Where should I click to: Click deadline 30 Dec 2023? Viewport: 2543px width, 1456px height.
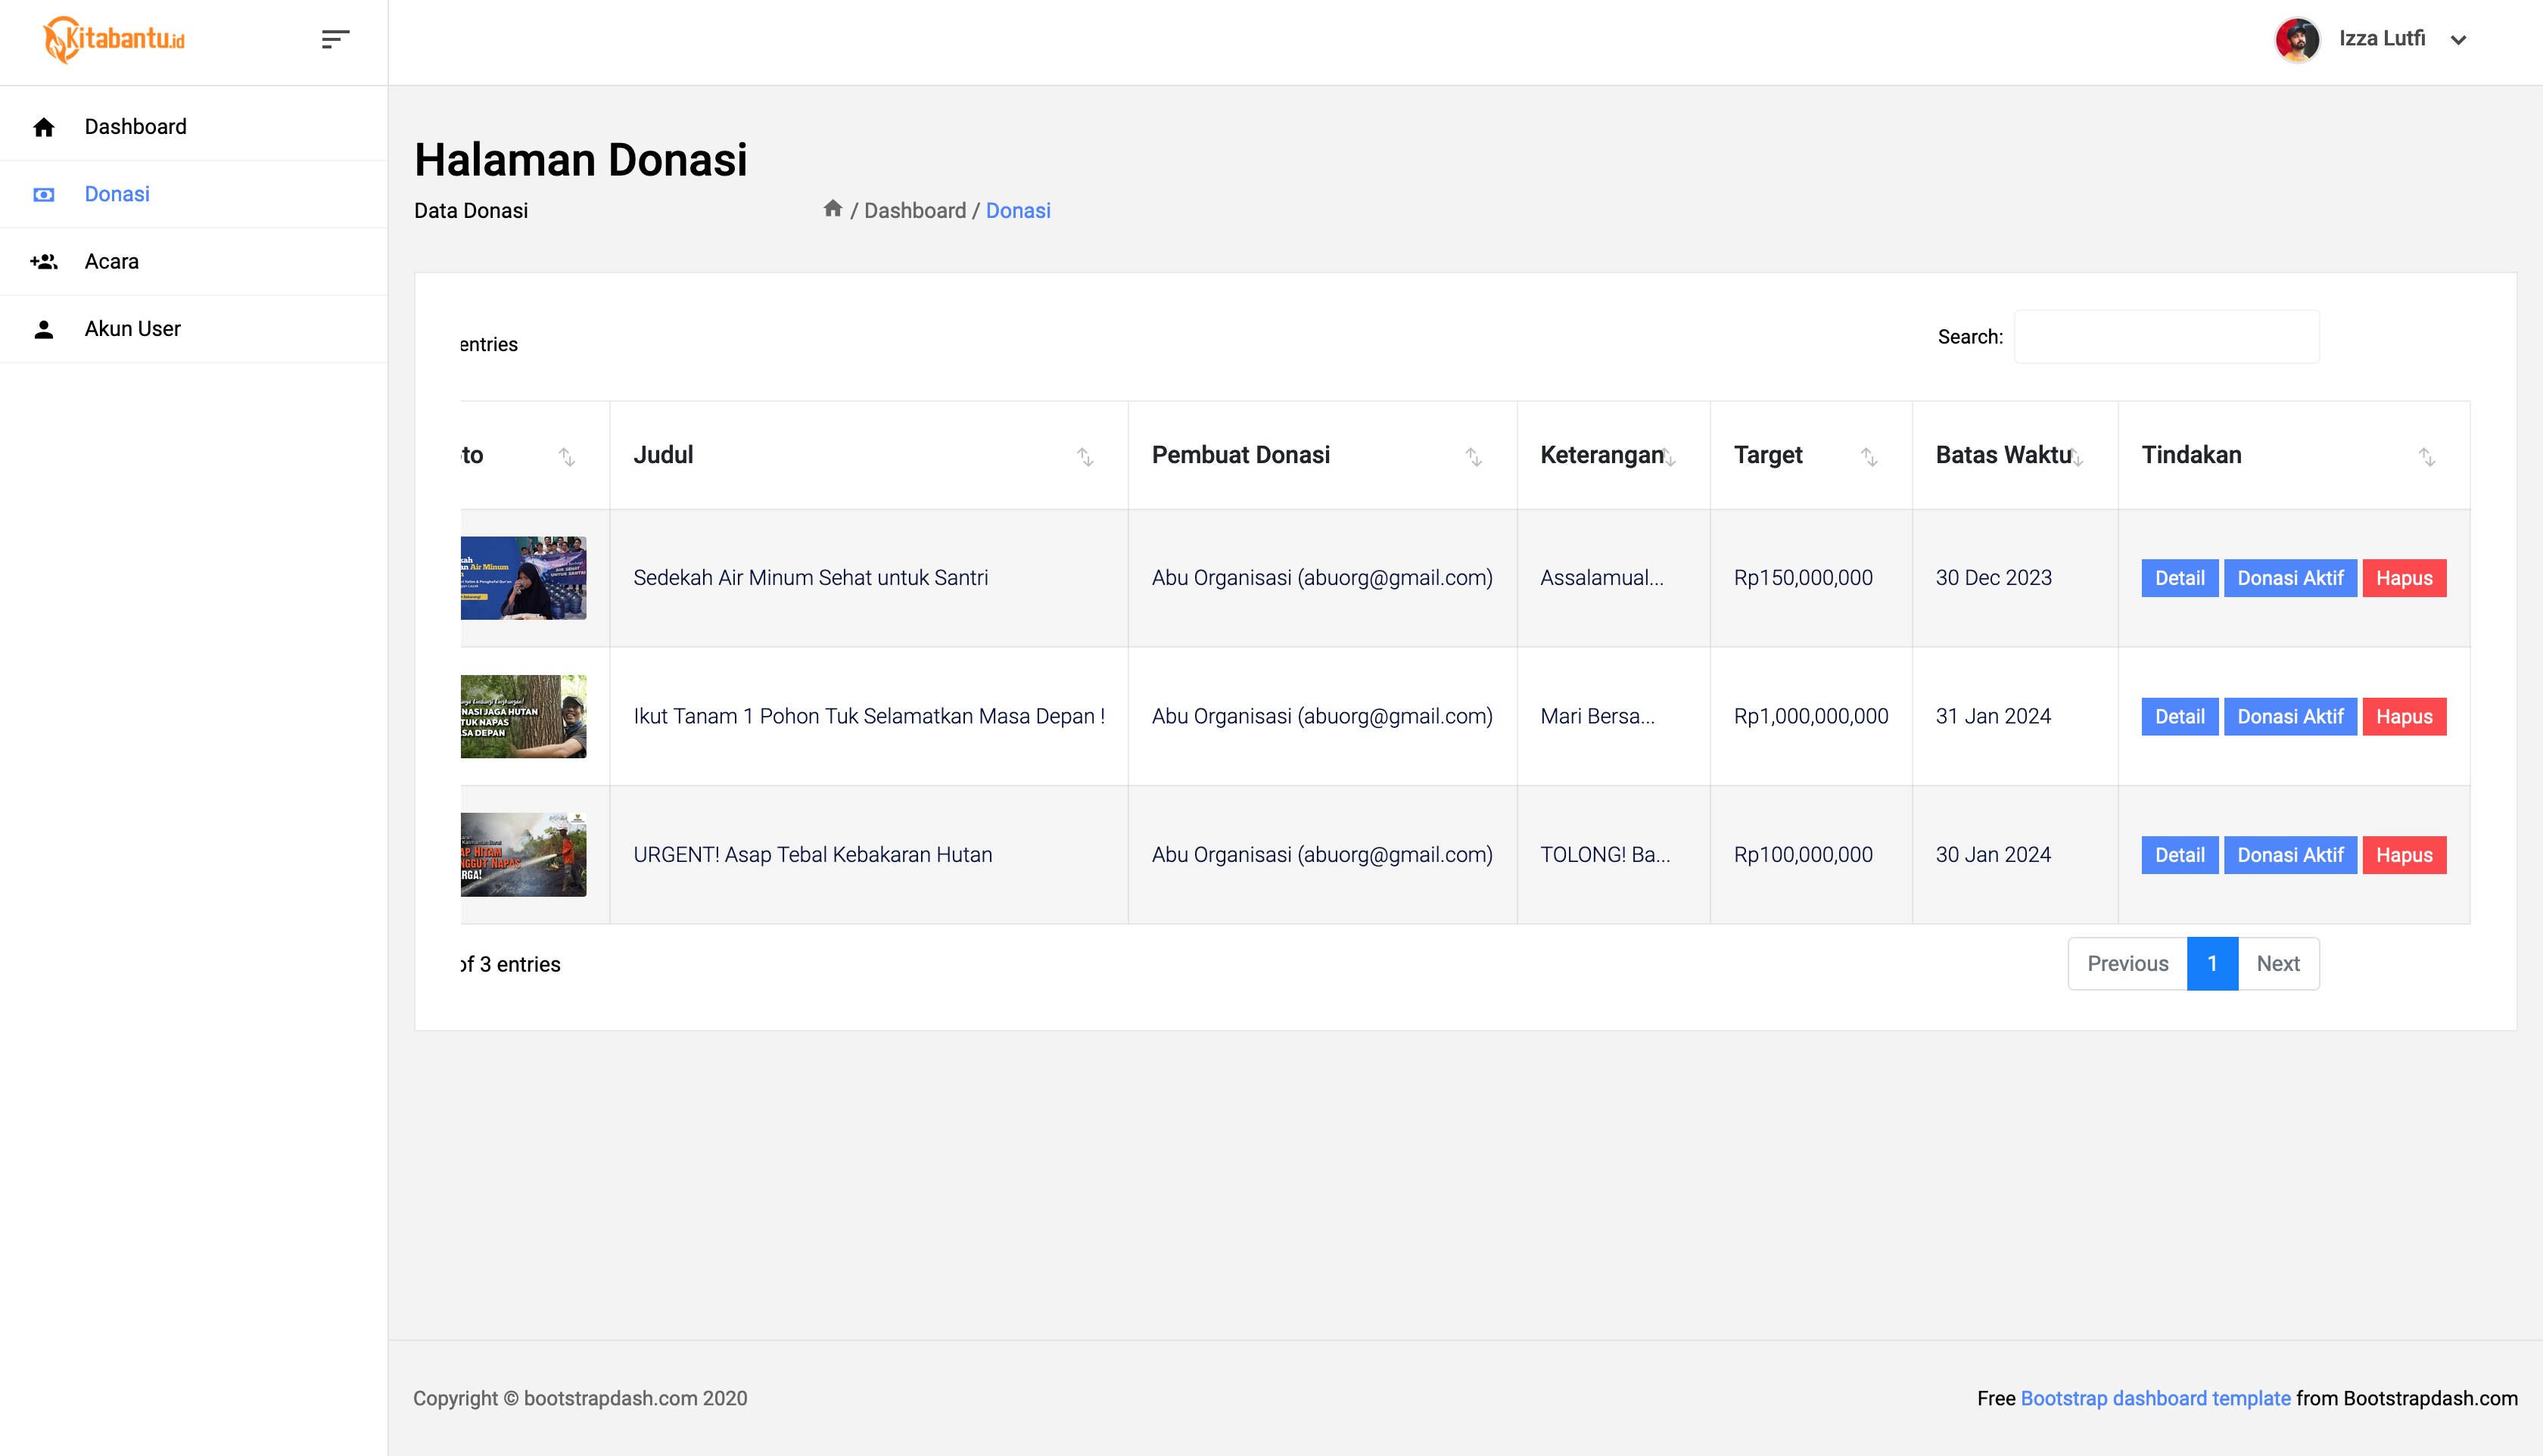(x=1993, y=577)
